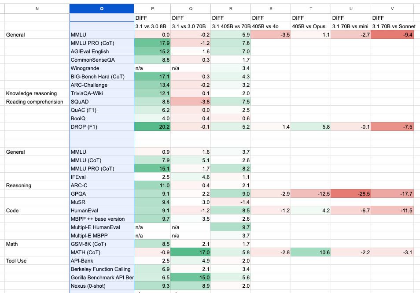Click the "3.1 70B vs Sonnet" cell
Screen dimensions: 420x293
click(395, 26)
